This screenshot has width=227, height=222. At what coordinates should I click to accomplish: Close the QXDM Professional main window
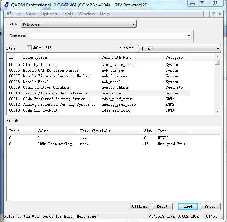(215, 4)
